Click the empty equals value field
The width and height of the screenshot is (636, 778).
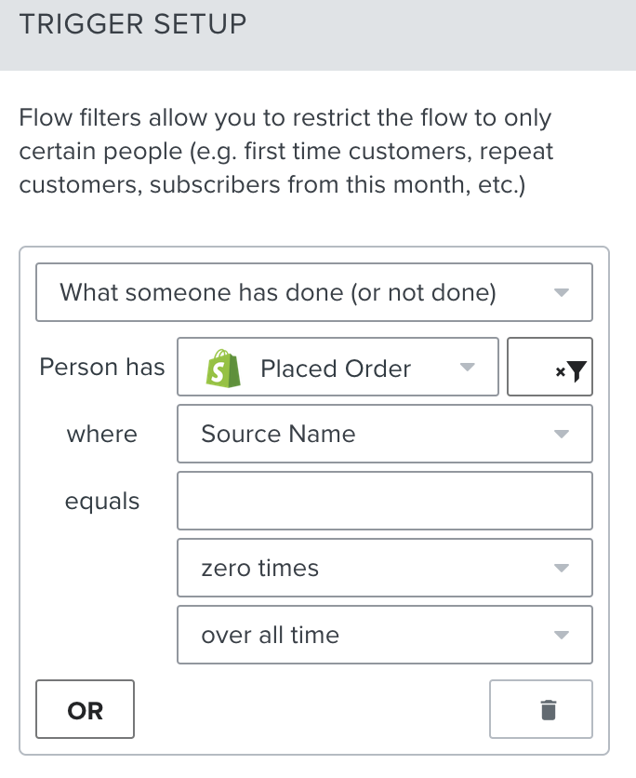pos(384,501)
